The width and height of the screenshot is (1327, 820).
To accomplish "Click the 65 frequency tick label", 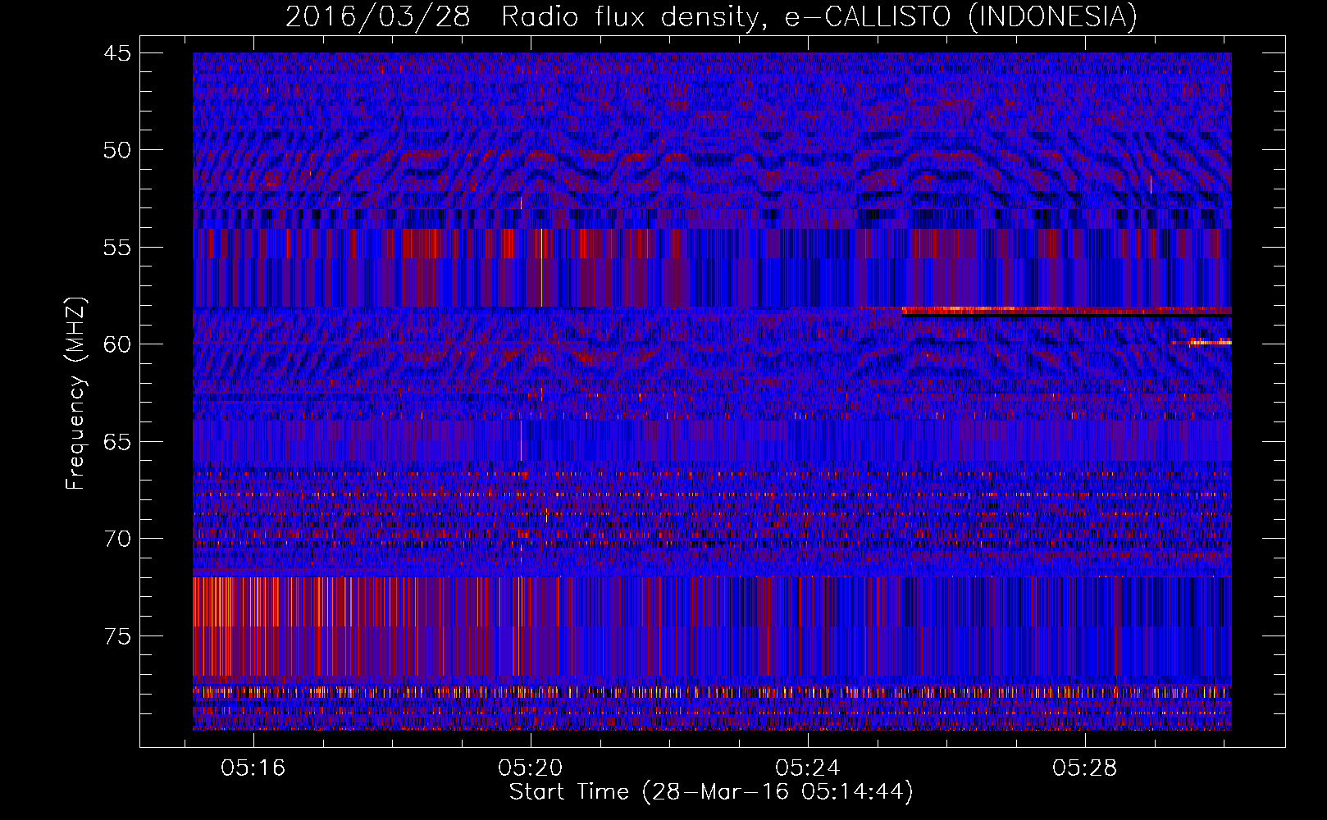I will click(116, 442).
